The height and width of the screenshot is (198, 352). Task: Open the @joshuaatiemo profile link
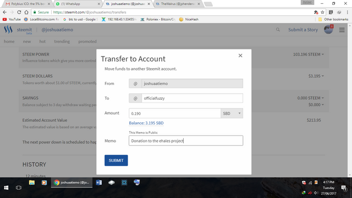(57, 30)
